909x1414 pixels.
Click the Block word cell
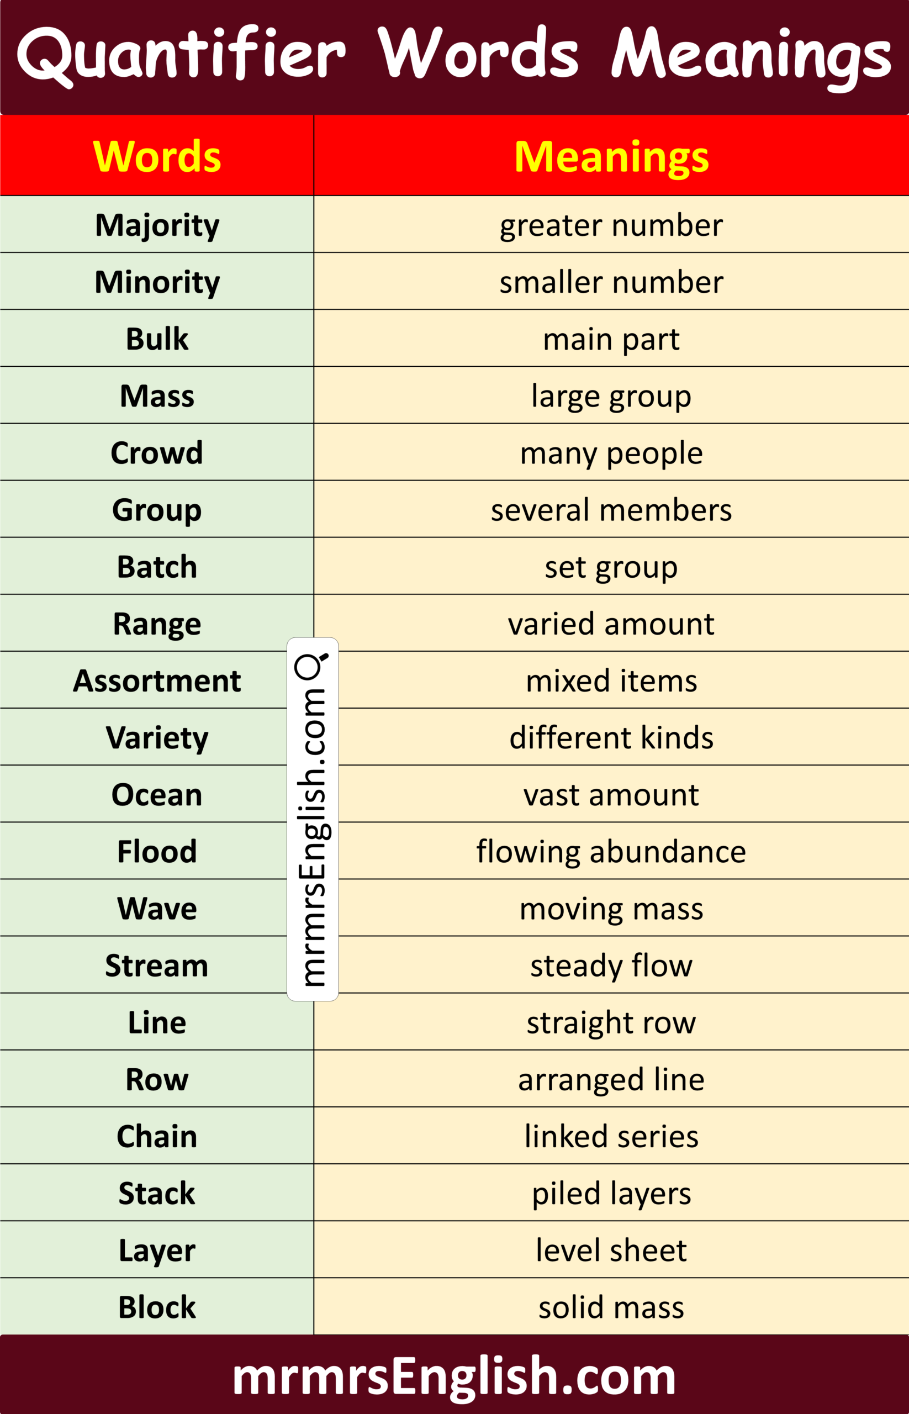[x=157, y=1306]
